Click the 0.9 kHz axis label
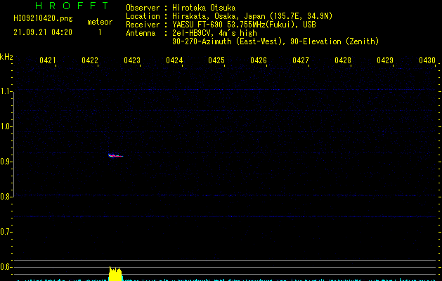The image size is (442, 281). [6, 162]
